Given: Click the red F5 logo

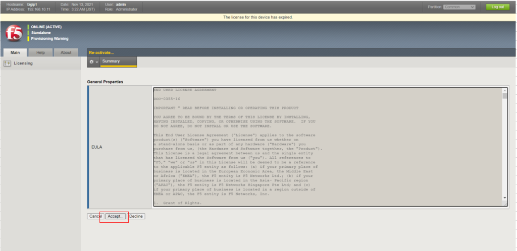Looking at the screenshot, I should 14,33.
